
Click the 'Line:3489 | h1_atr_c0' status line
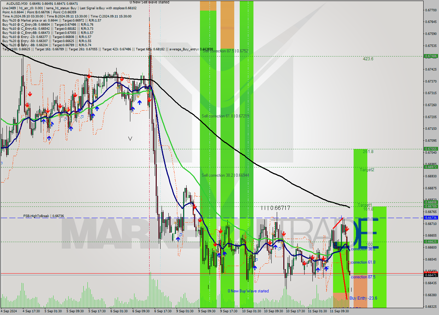(69, 8)
